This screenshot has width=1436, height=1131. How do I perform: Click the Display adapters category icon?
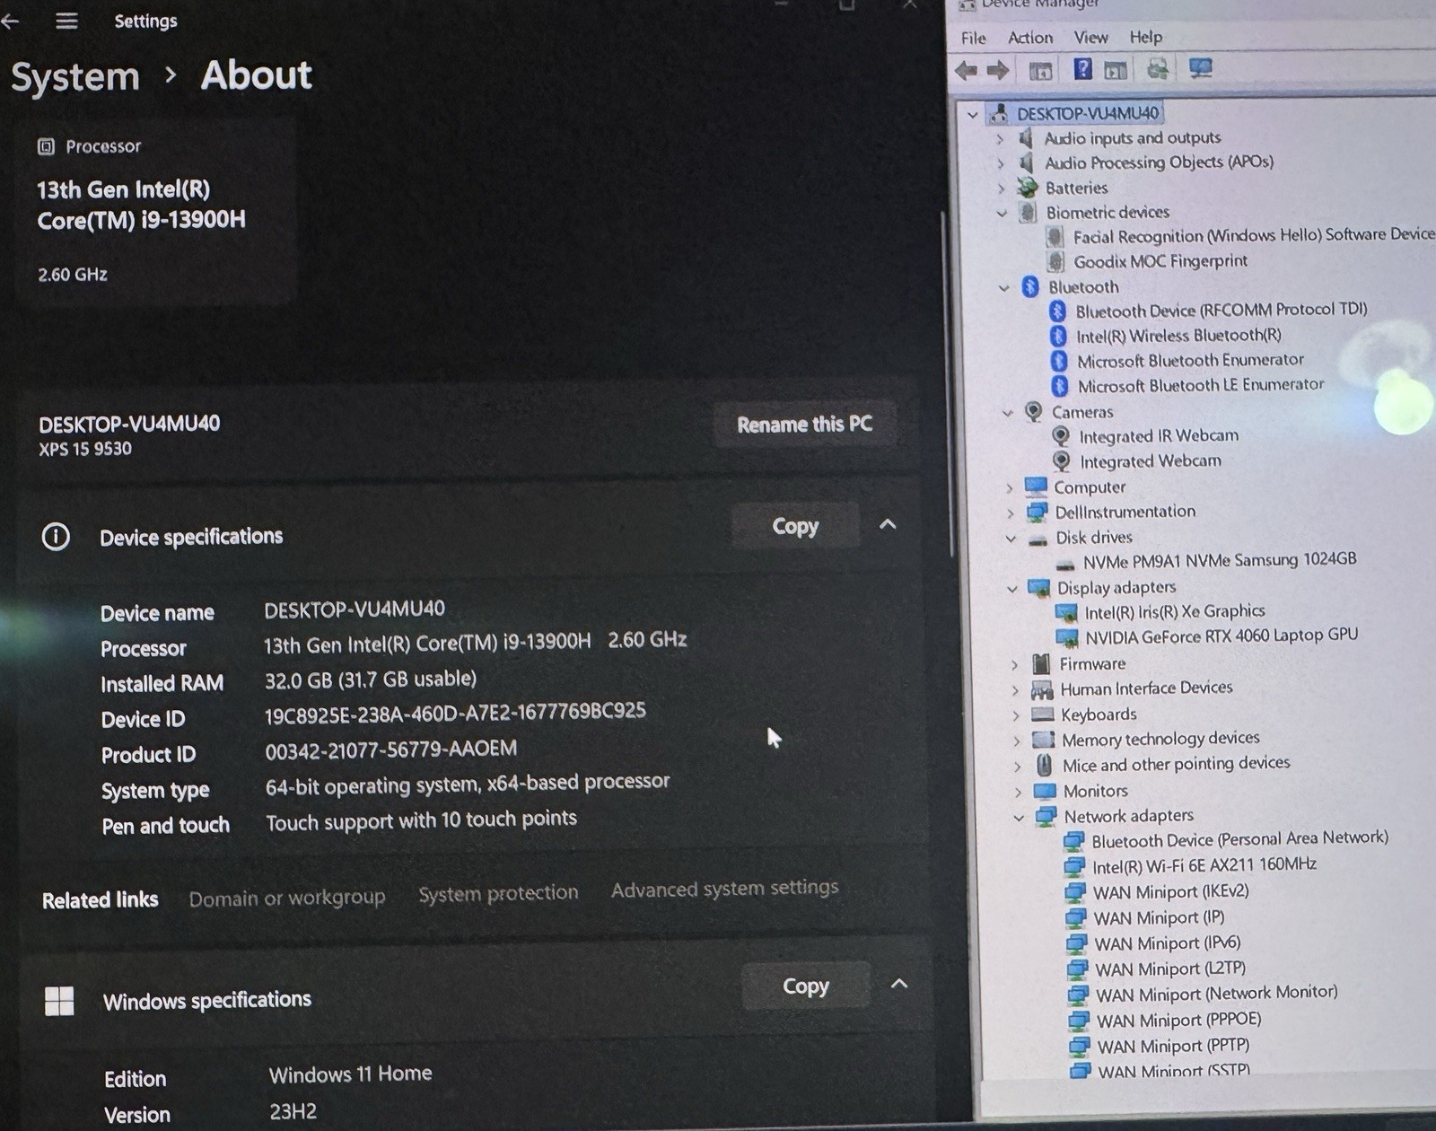coord(1038,589)
